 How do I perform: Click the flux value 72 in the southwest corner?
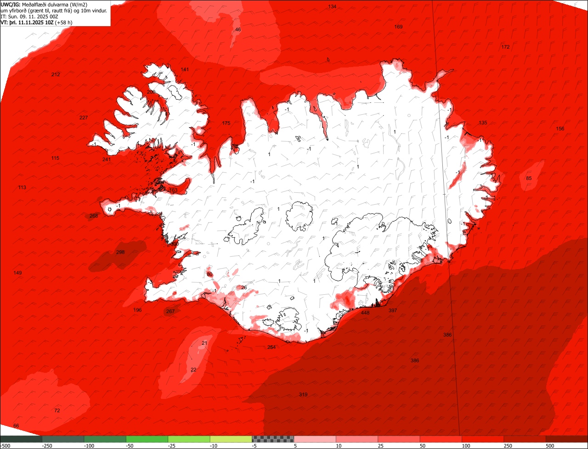click(x=57, y=410)
